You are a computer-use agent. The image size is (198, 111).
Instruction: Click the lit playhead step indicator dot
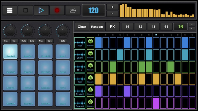click(156, 35)
